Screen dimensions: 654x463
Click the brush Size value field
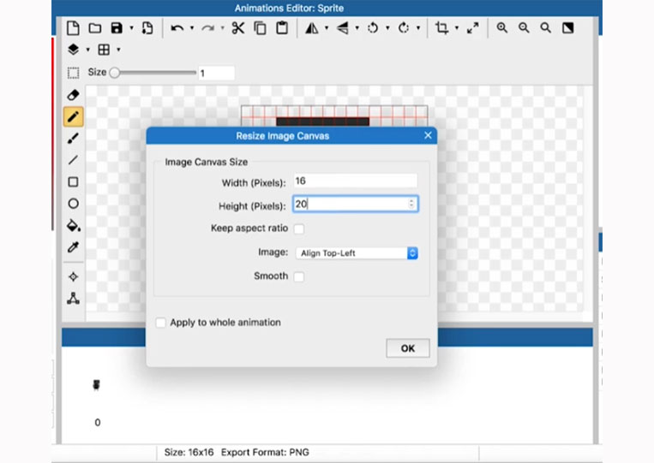tap(217, 74)
